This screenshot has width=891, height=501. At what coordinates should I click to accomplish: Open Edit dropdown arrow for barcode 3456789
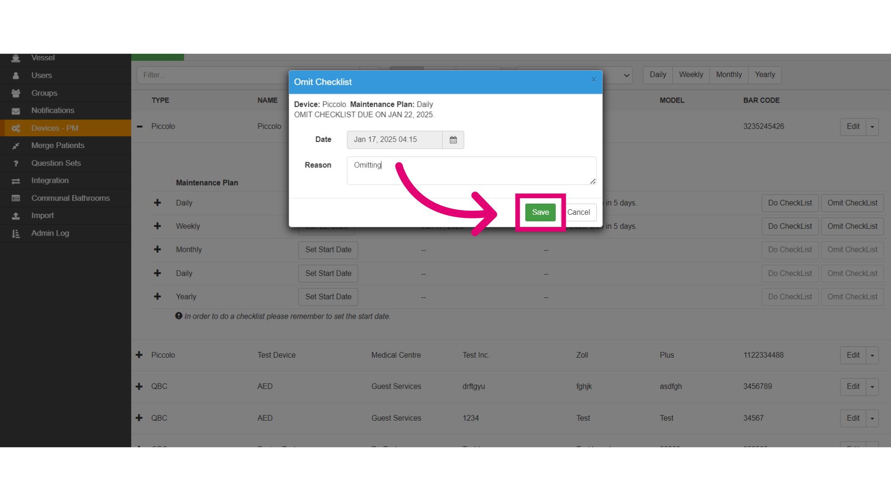point(872,387)
